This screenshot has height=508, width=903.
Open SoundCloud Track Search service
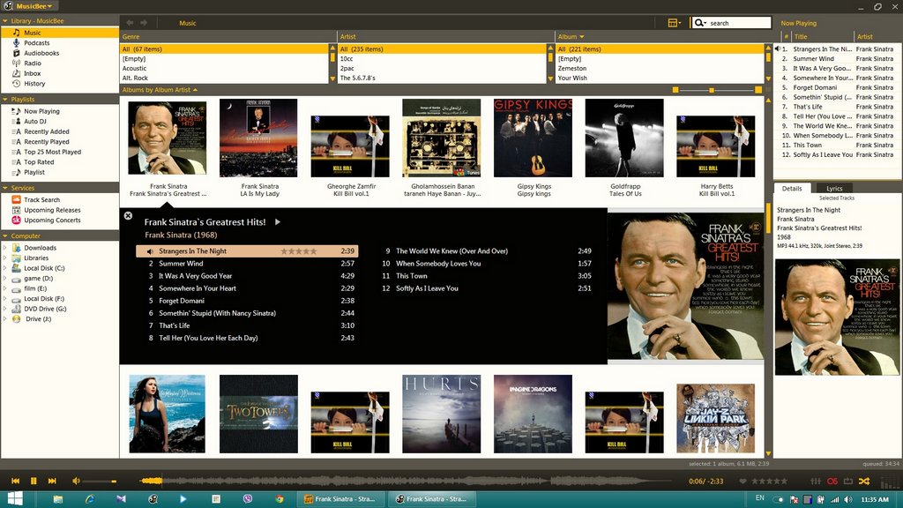pyautogui.click(x=41, y=200)
